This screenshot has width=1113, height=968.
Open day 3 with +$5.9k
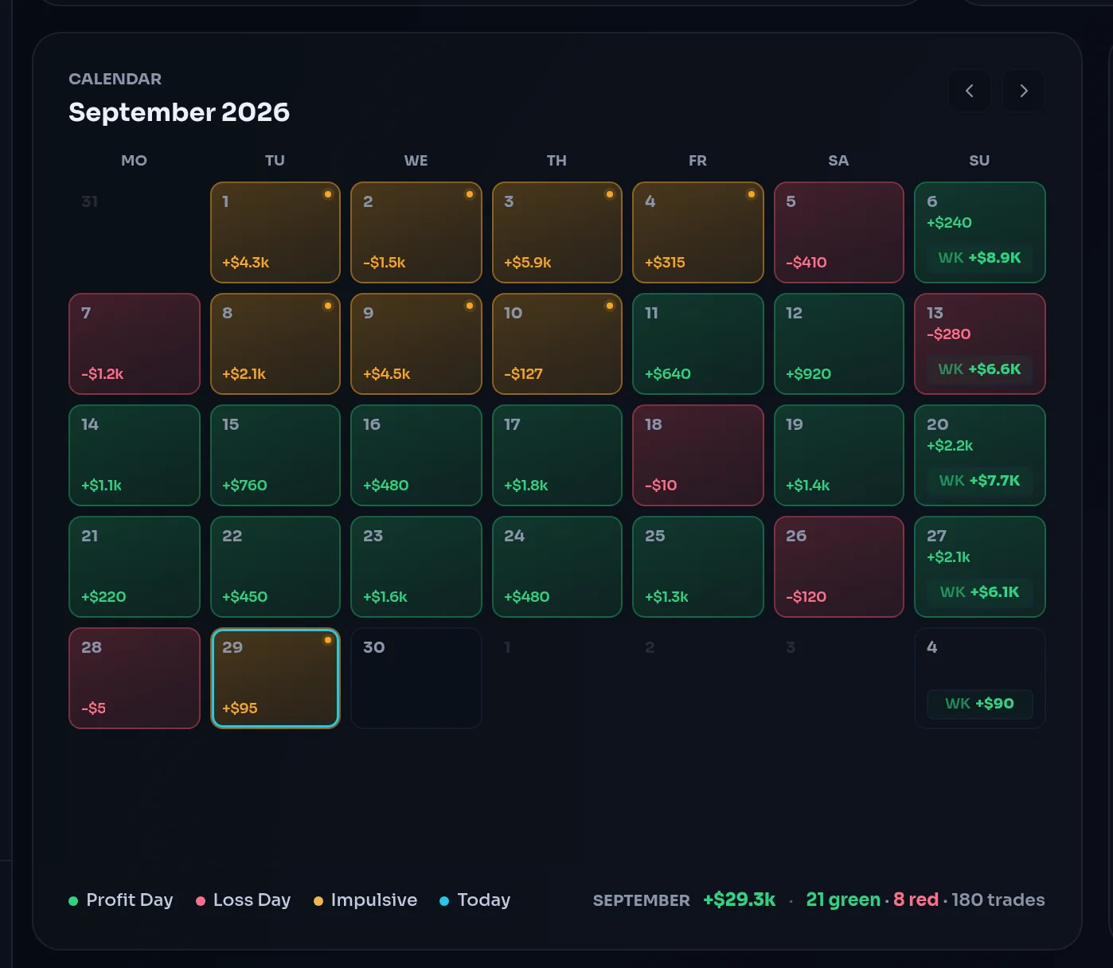tap(557, 232)
